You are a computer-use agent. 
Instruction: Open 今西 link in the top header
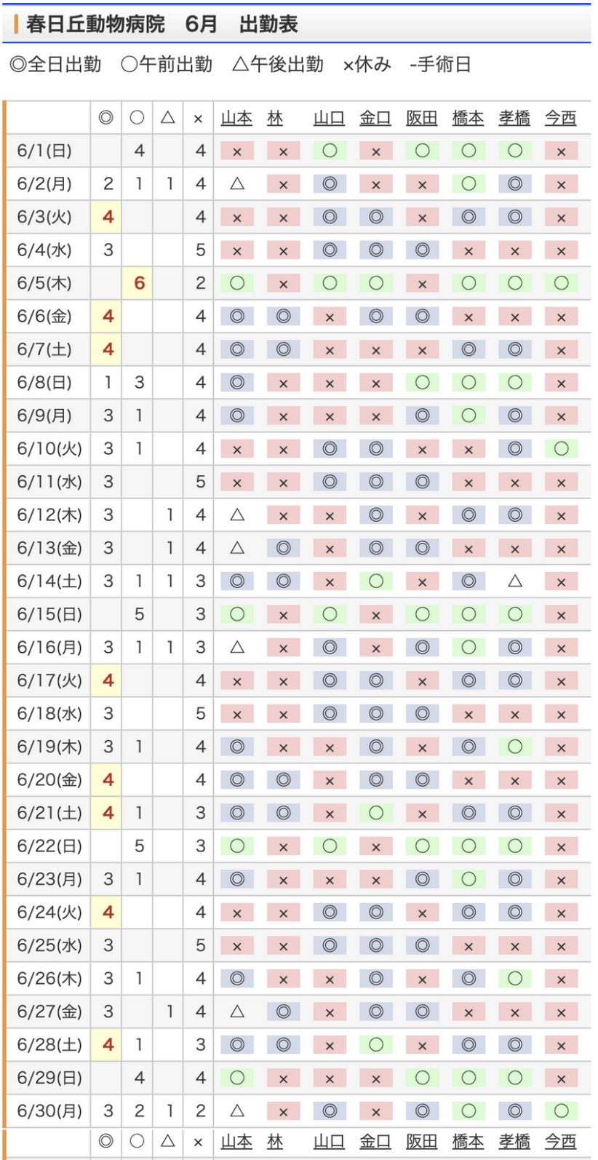coord(560,118)
